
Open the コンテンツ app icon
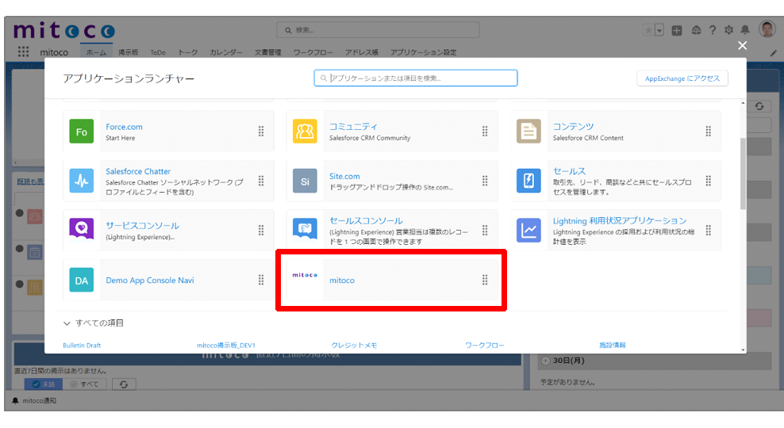click(x=528, y=132)
